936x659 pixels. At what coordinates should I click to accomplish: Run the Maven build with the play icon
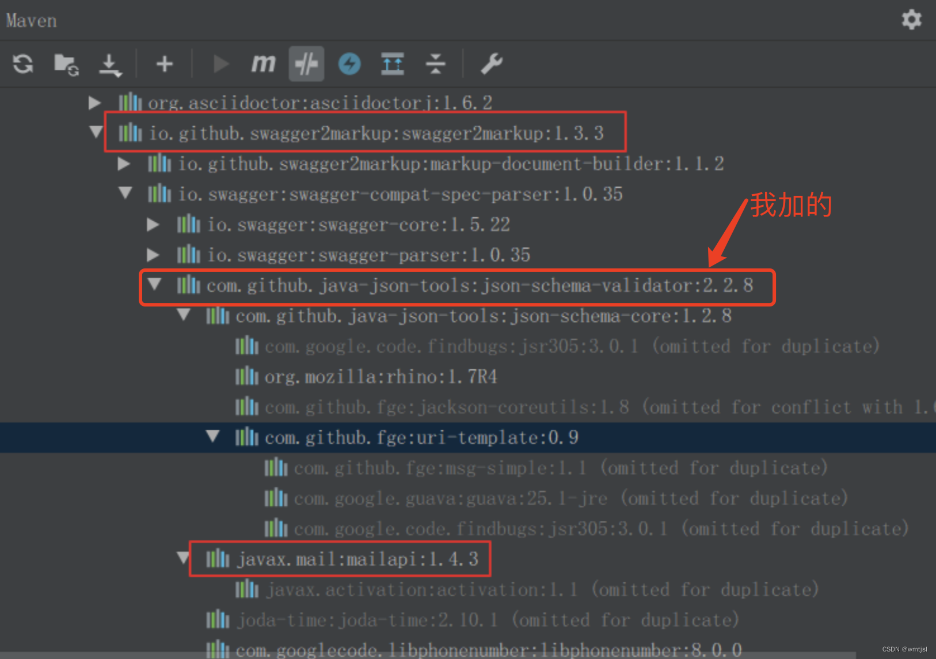[x=220, y=63]
